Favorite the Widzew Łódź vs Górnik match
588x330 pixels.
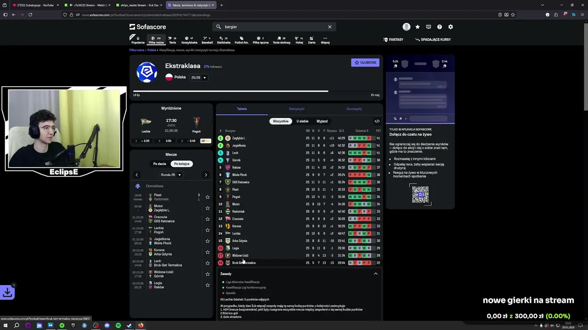[x=208, y=274]
